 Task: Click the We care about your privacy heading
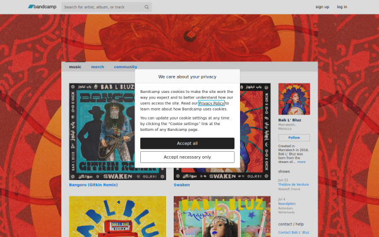[188, 76]
